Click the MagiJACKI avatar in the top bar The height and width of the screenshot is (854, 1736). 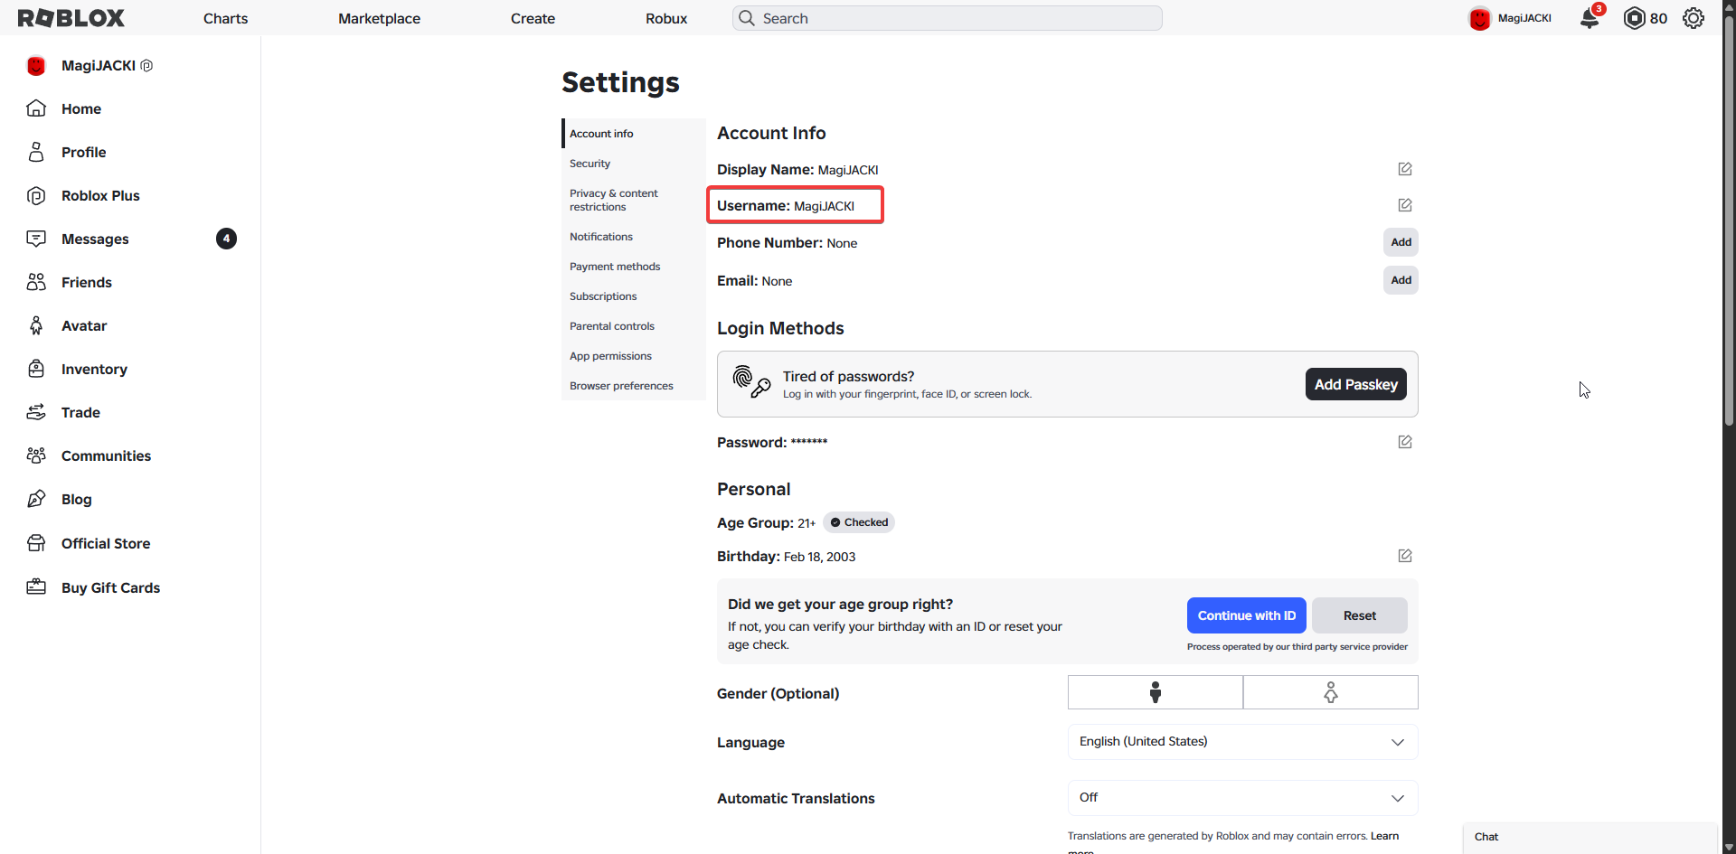[1479, 18]
